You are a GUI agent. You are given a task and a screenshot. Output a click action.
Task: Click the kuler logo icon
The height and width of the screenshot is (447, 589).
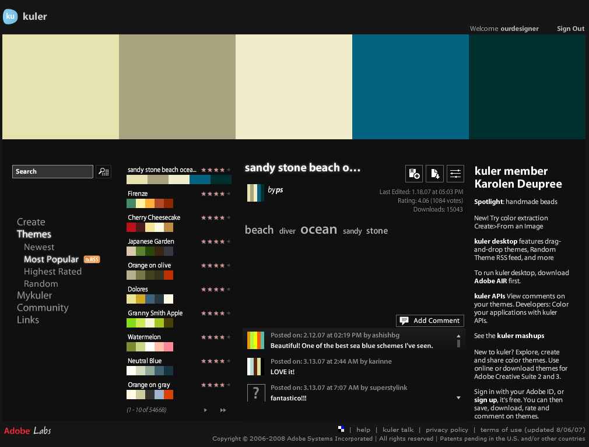(10, 16)
